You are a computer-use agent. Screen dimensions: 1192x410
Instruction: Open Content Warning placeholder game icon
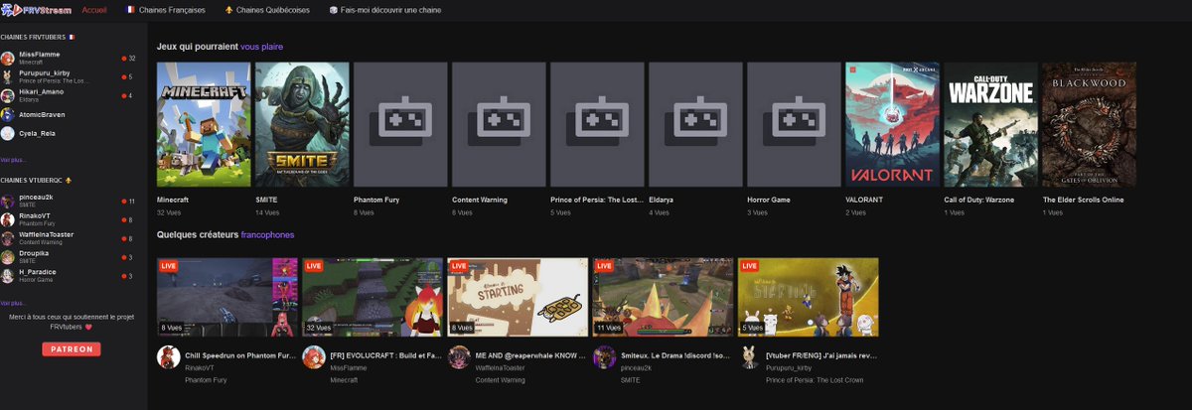(499, 124)
